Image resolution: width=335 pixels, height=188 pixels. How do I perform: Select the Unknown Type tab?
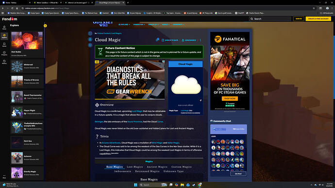[x=173, y=171]
